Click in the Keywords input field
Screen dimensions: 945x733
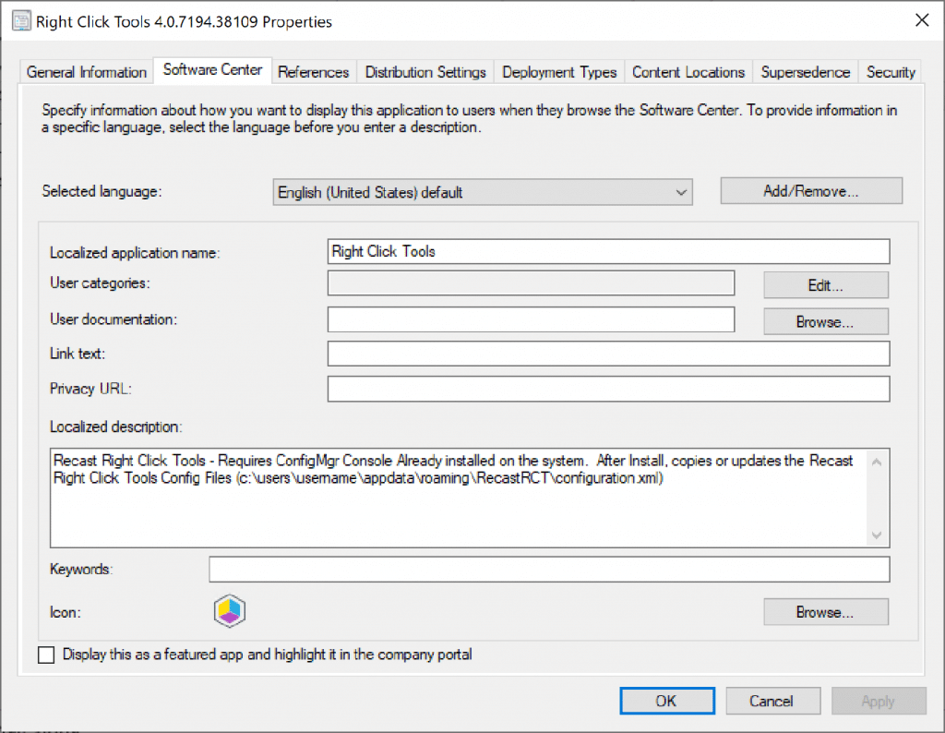(549, 569)
